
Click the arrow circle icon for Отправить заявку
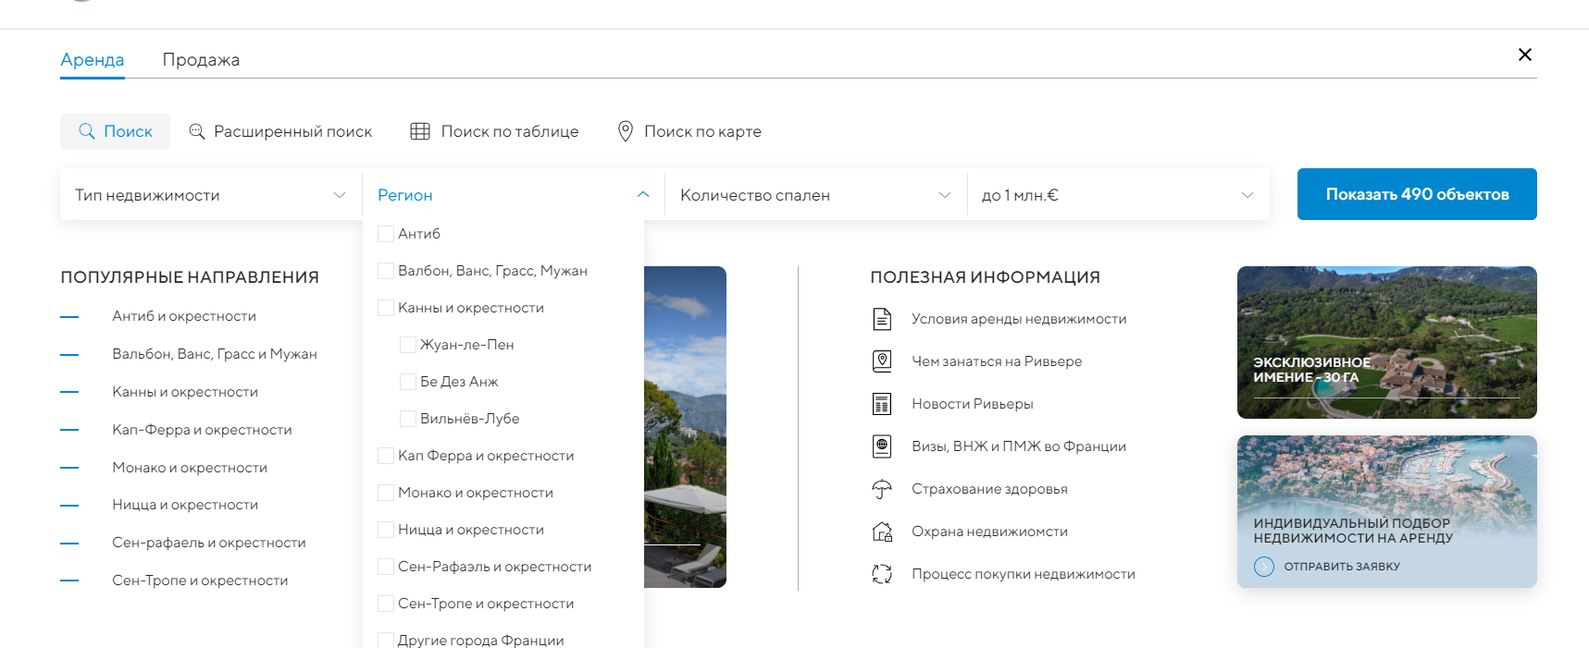pos(1264,567)
